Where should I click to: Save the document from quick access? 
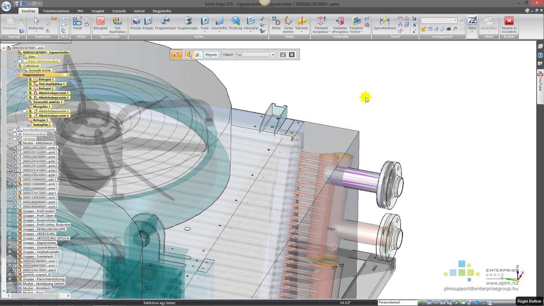point(17,3)
